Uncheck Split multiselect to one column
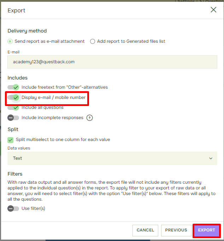224x241 pixels. click(x=11, y=140)
